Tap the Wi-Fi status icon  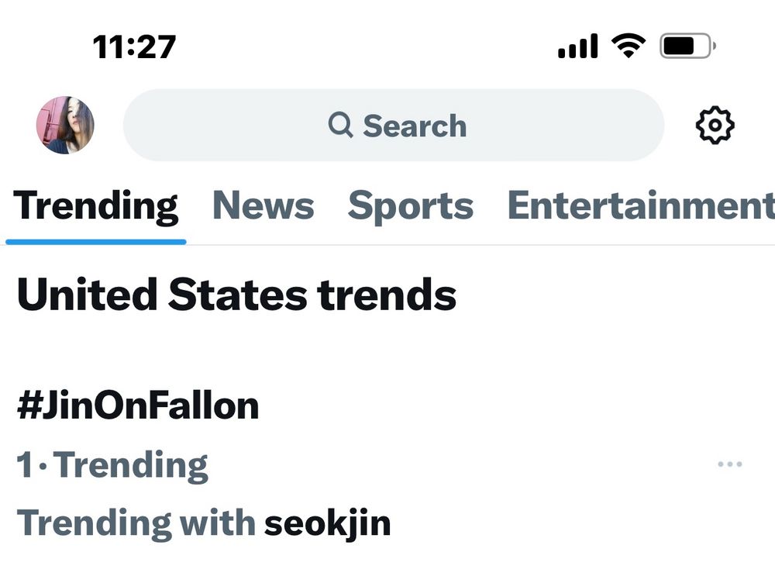pos(628,47)
